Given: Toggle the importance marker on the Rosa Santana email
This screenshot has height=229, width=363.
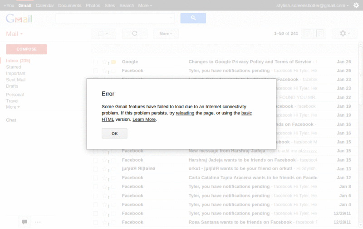Looking at the screenshot, I should [113, 222].
